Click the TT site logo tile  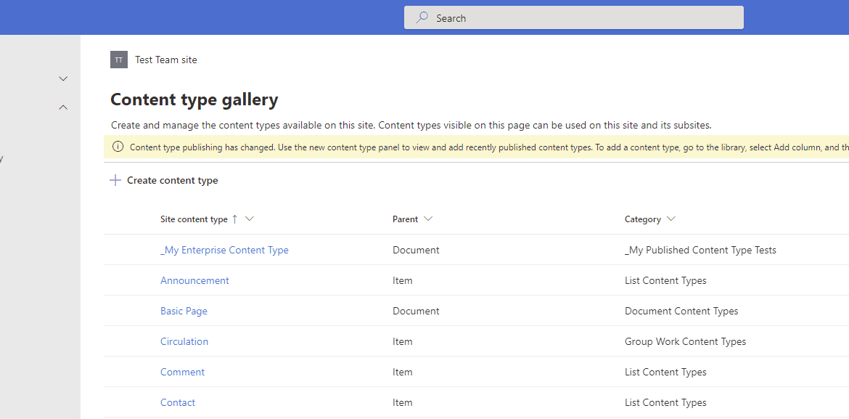pyautogui.click(x=119, y=60)
